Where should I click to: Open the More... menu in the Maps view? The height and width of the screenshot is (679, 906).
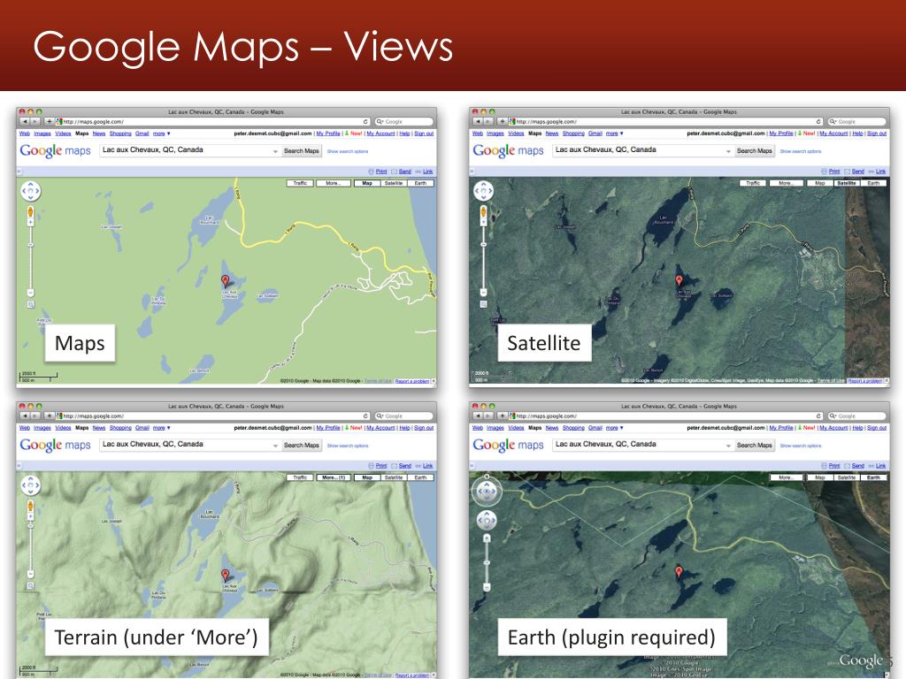pyautogui.click(x=333, y=184)
